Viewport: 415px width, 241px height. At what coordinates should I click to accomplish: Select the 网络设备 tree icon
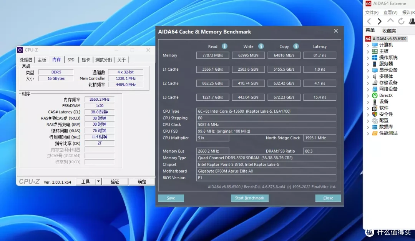point(375,89)
